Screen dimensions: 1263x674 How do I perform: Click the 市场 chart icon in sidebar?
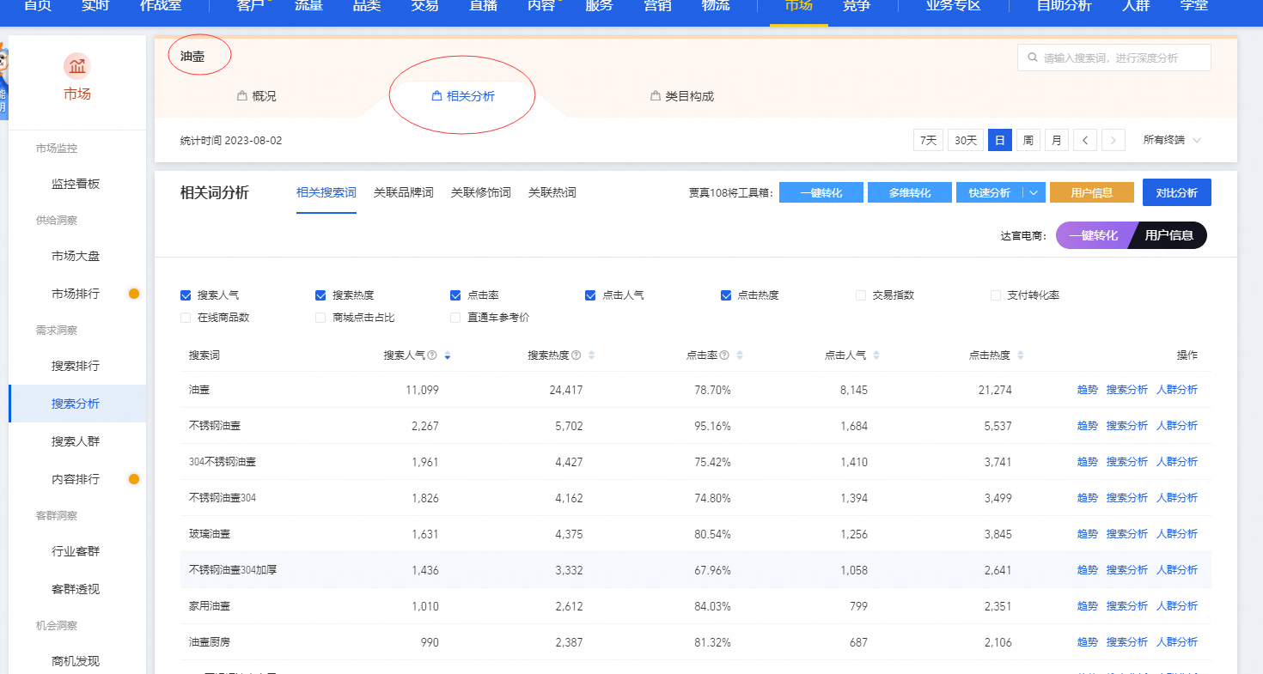pos(77,66)
